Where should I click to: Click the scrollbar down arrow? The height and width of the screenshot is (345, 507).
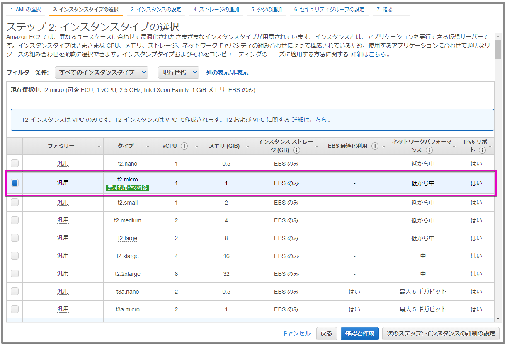(498, 318)
